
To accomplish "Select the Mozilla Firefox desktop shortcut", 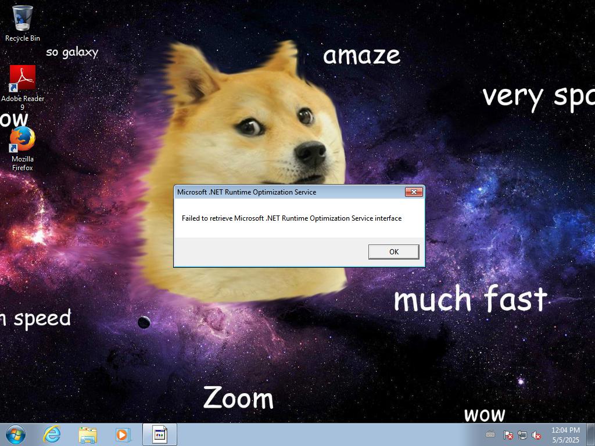I will 23,140.
